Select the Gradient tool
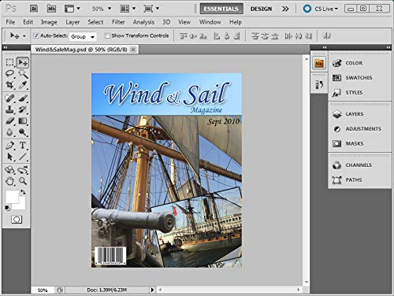Screen dimensions: 394x296 pos(23,120)
